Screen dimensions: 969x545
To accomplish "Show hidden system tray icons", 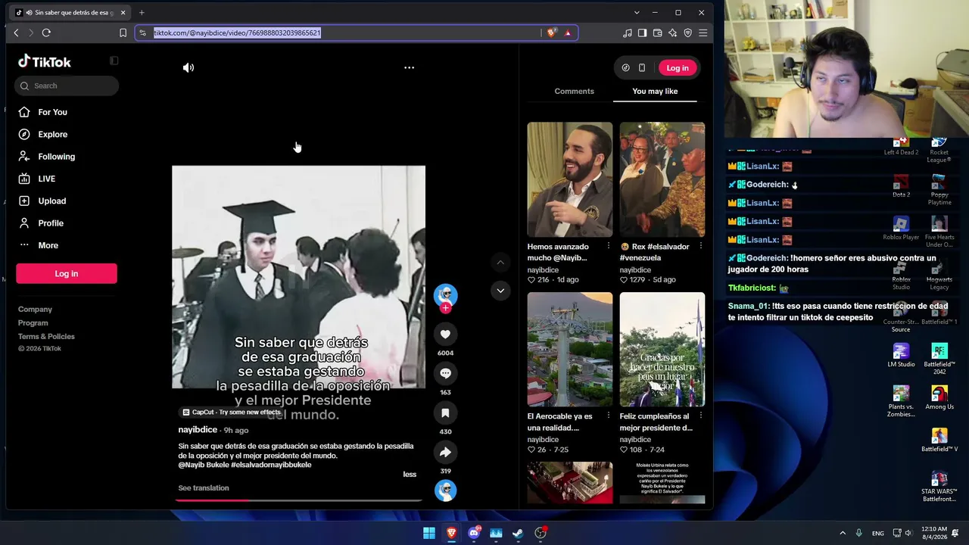I will pyautogui.click(x=843, y=533).
